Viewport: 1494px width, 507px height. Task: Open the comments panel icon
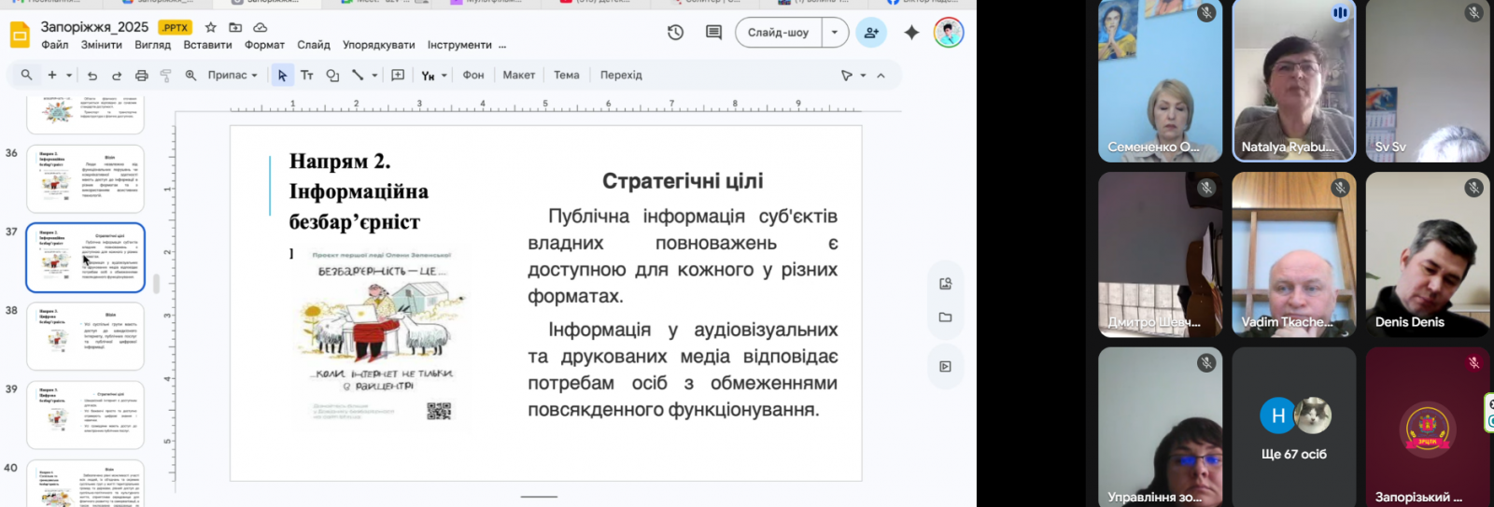[x=713, y=33]
